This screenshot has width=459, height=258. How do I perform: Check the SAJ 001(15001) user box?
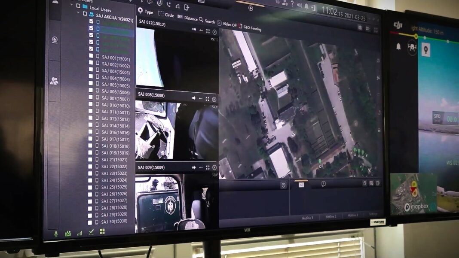pos(91,55)
